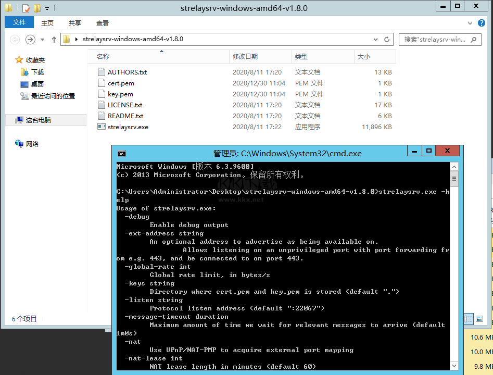
Task: Click the cmd.exe window title icon
Action: tap(121, 154)
